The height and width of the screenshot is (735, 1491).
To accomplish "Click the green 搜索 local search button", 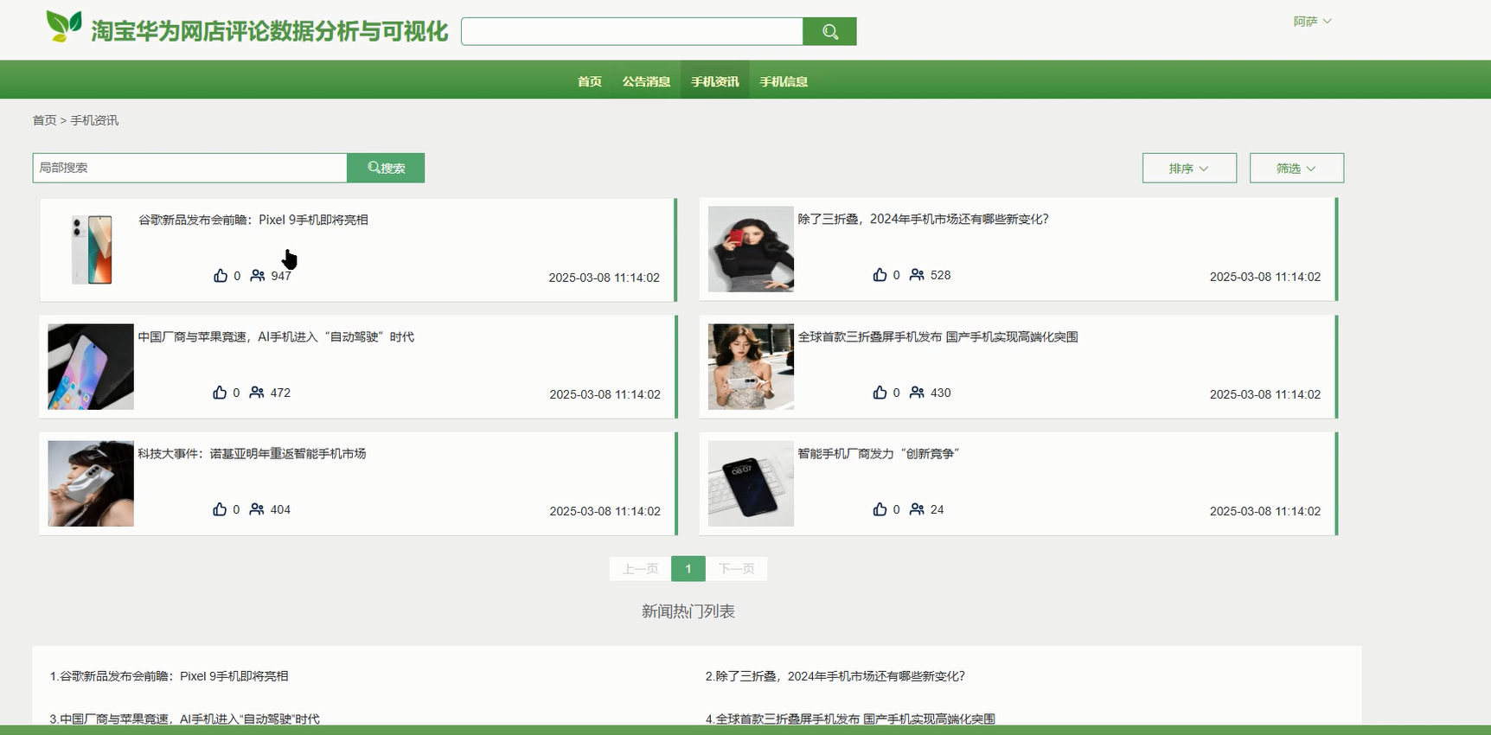I will (x=386, y=168).
